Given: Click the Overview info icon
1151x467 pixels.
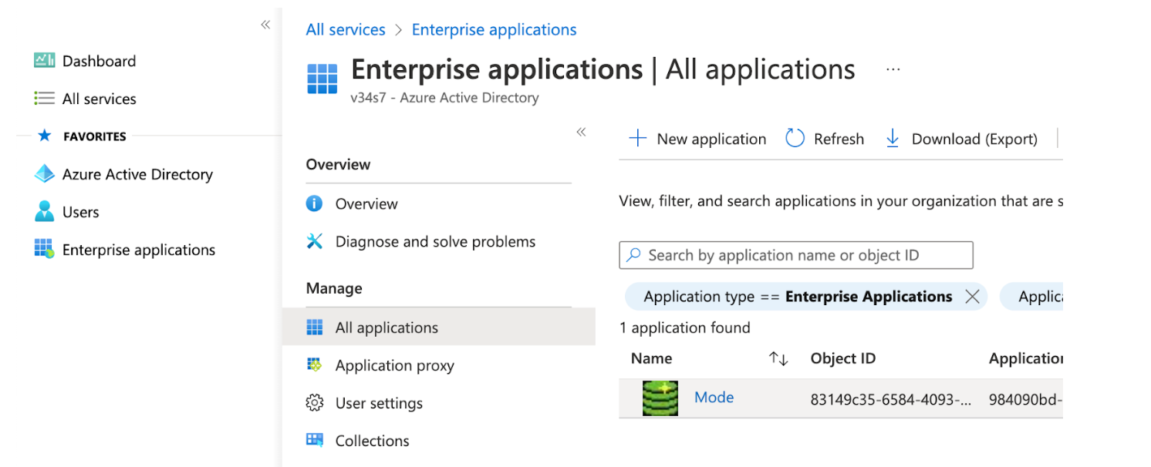Looking at the screenshot, I should [314, 203].
